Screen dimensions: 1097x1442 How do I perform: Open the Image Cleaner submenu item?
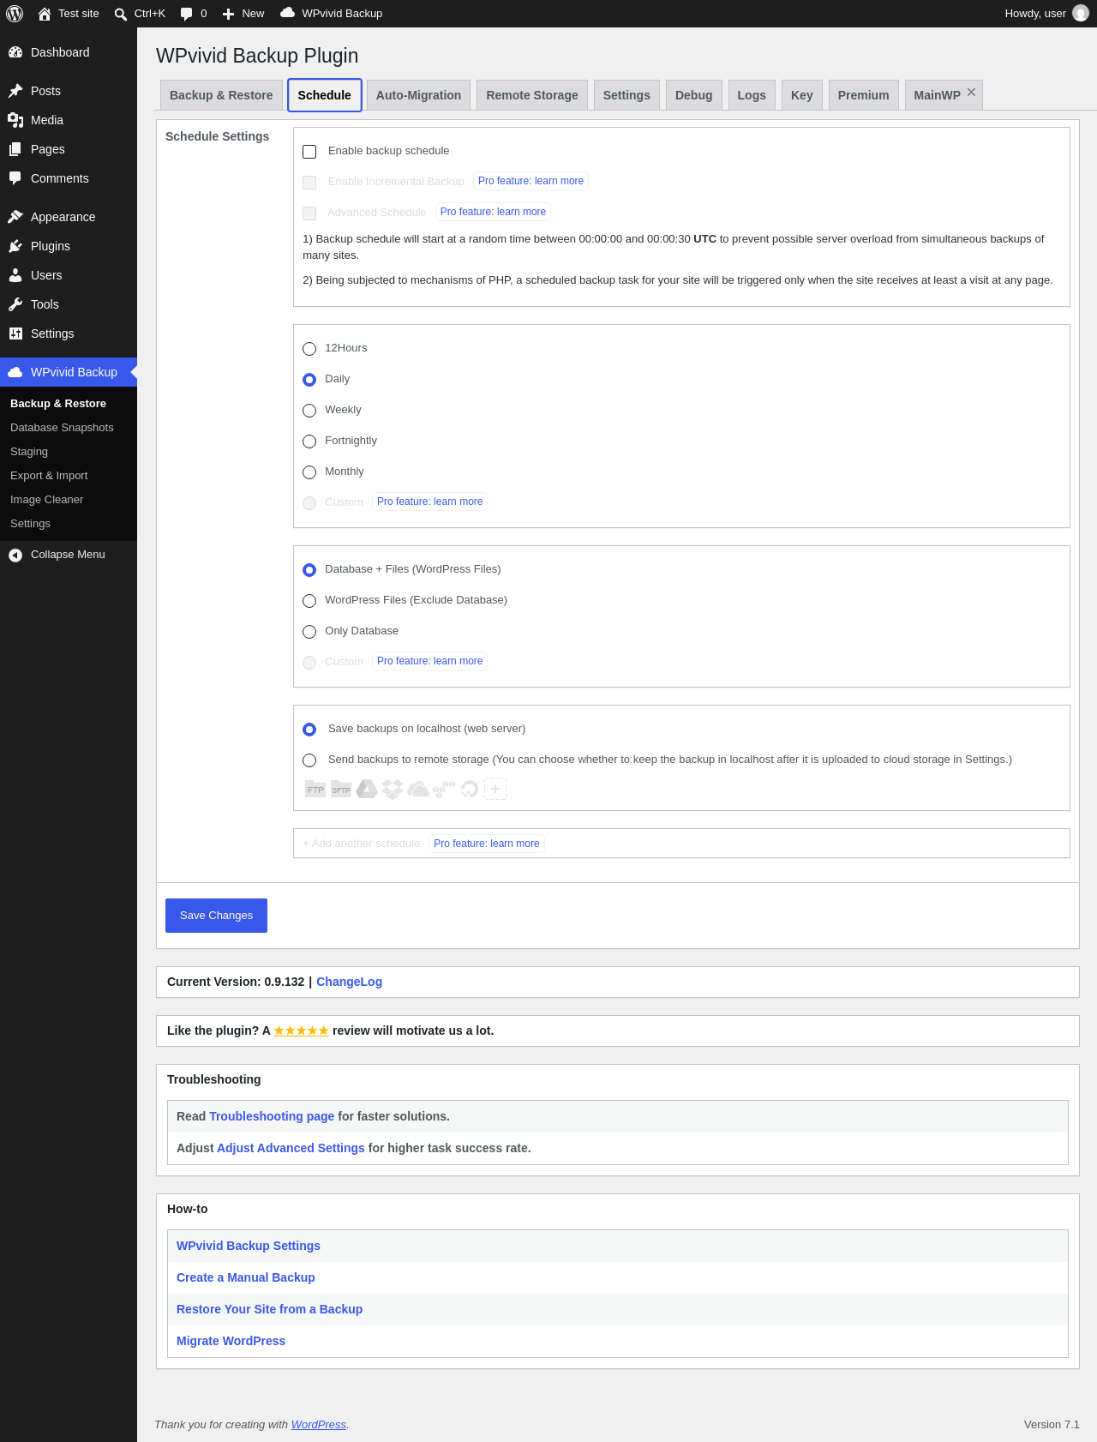coord(69,500)
